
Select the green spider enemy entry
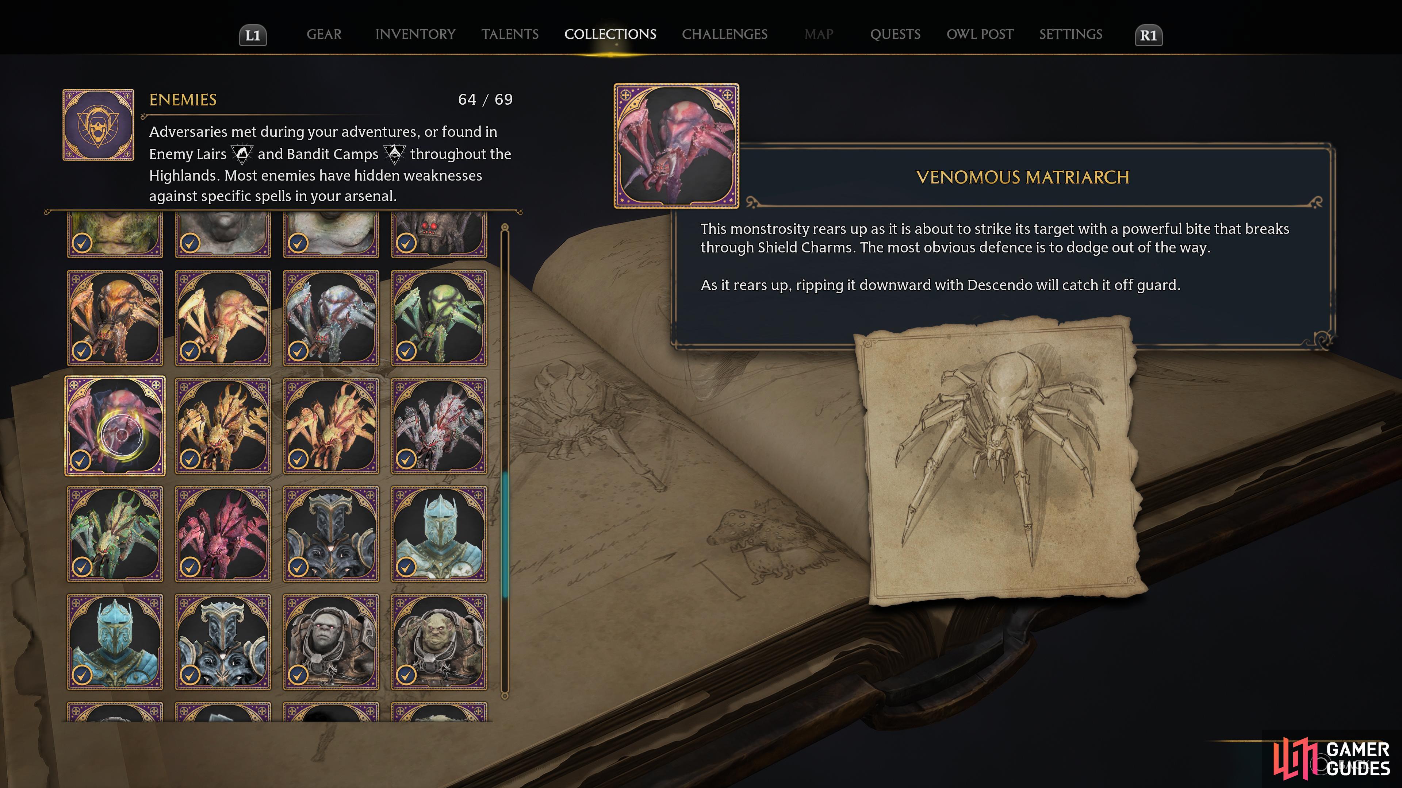click(x=439, y=318)
